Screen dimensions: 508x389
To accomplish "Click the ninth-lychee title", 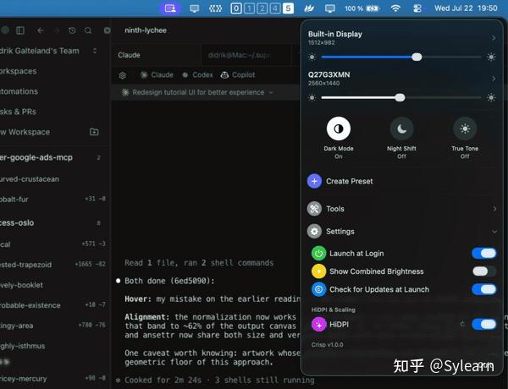I will pyautogui.click(x=146, y=30).
